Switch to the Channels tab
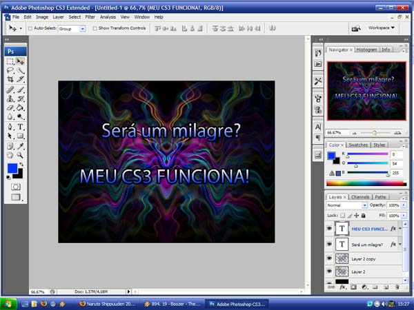 click(360, 197)
